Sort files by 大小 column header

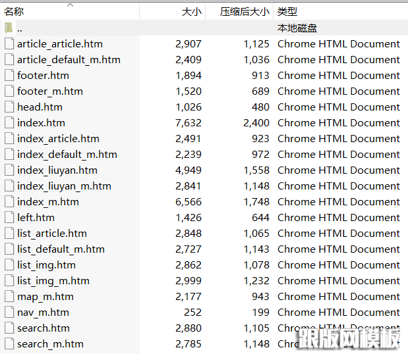pos(191,12)
